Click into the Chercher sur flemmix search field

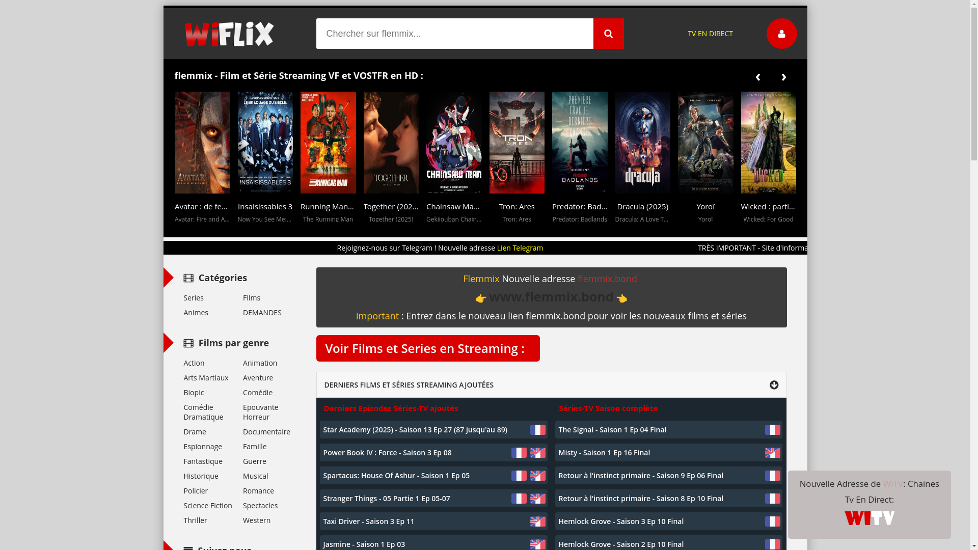click(454, 34)
